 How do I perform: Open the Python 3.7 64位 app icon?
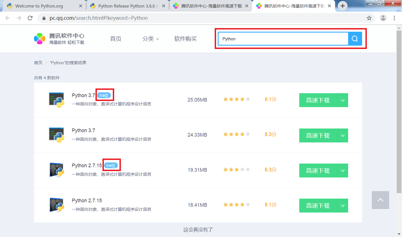tap(57, 100)
